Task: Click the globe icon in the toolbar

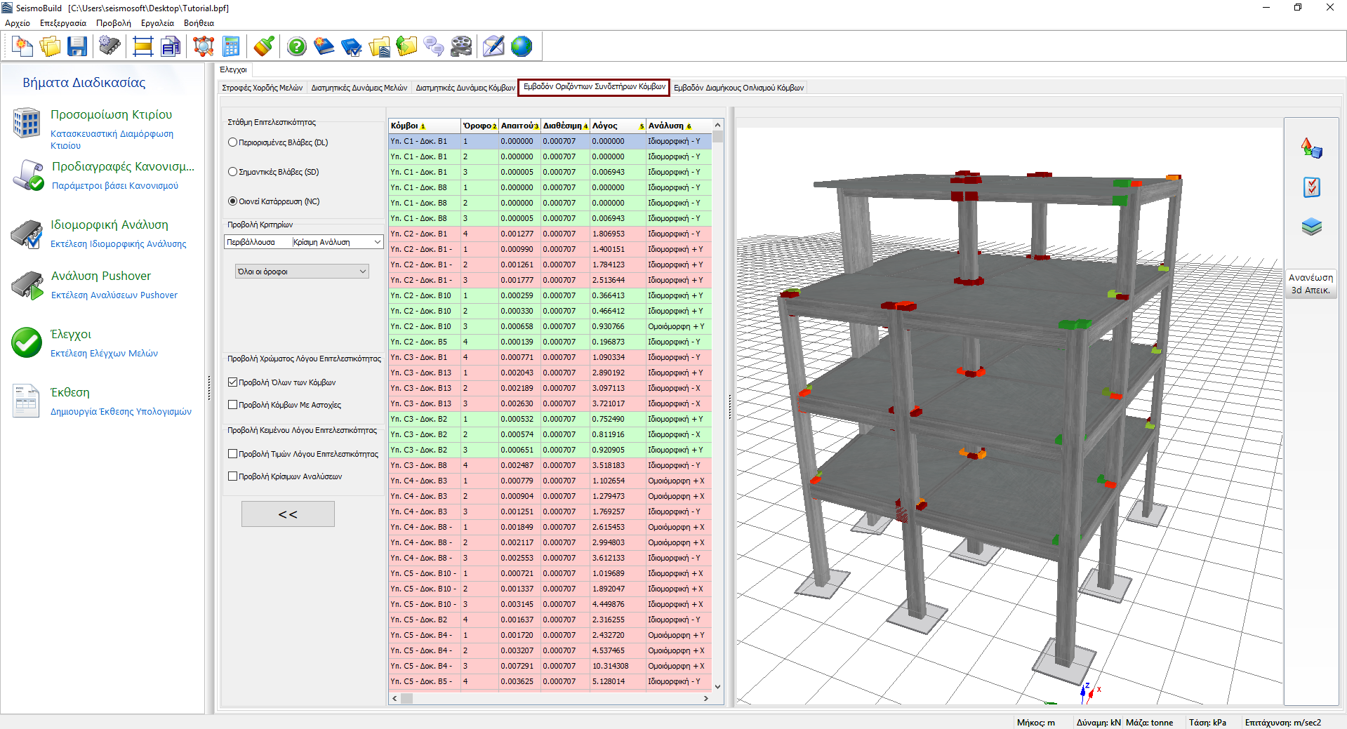Action: 522,47
